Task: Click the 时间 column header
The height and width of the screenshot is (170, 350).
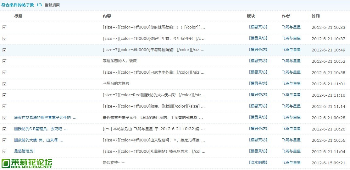Action: click(316, 16)
